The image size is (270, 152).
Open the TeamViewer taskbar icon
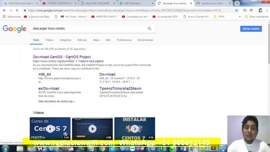(x=132, y=149)
